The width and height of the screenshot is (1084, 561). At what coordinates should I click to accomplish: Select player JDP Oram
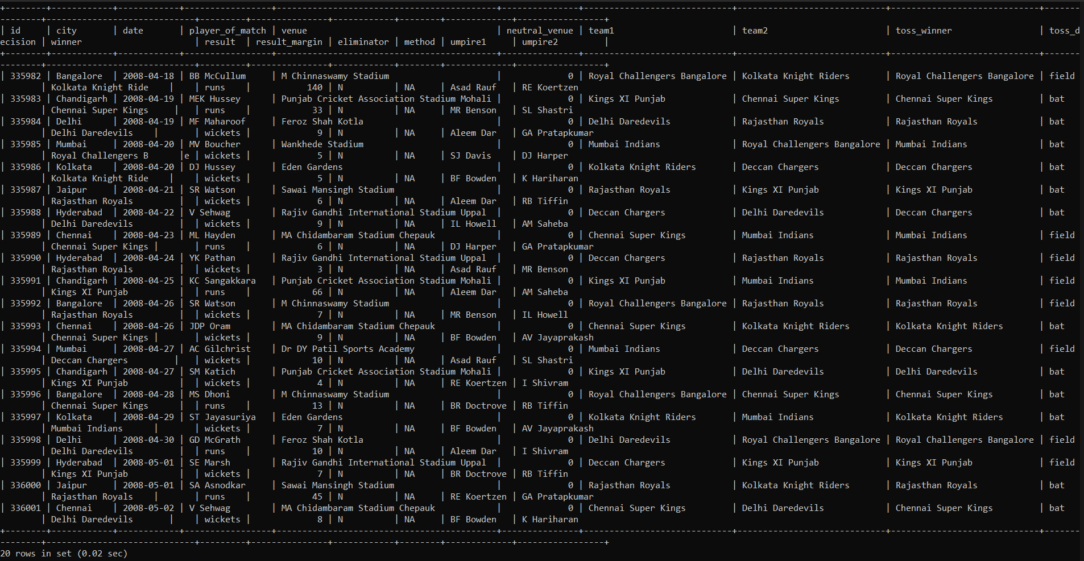[x=210, y=326]
